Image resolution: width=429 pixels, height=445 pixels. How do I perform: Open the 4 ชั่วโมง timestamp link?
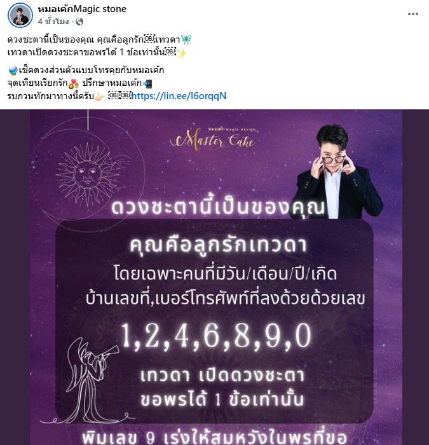53,22
